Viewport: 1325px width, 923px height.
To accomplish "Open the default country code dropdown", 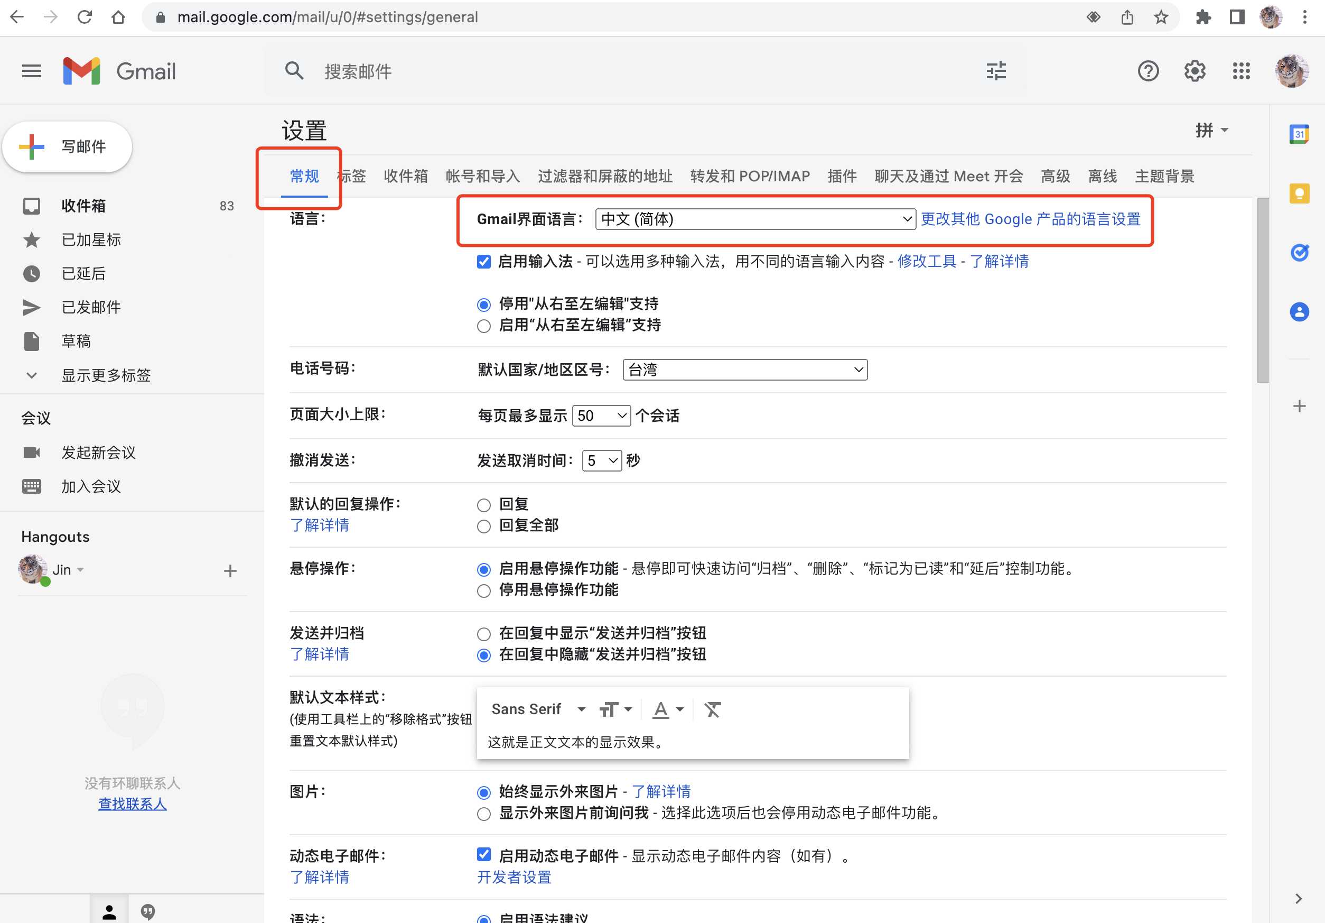I will [745, 370].
